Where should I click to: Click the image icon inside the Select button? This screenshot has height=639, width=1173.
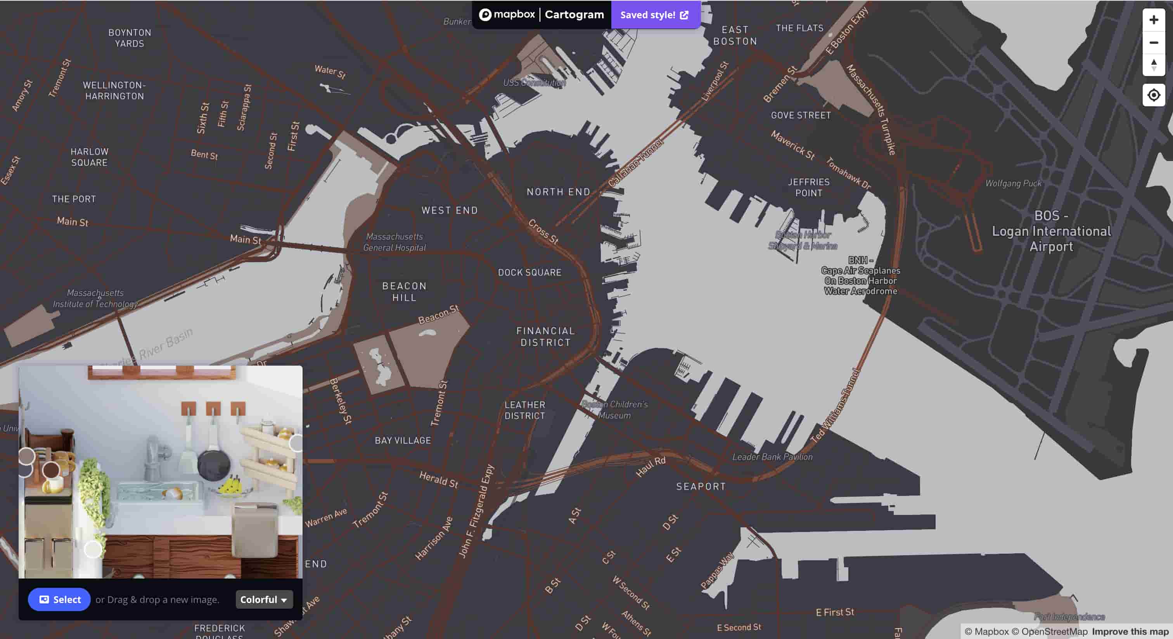[x=44, y=599]
